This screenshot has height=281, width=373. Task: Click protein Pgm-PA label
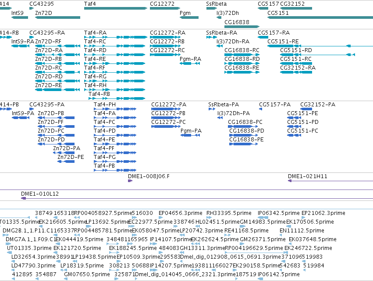pyautogui.click(x=191, y=131)
